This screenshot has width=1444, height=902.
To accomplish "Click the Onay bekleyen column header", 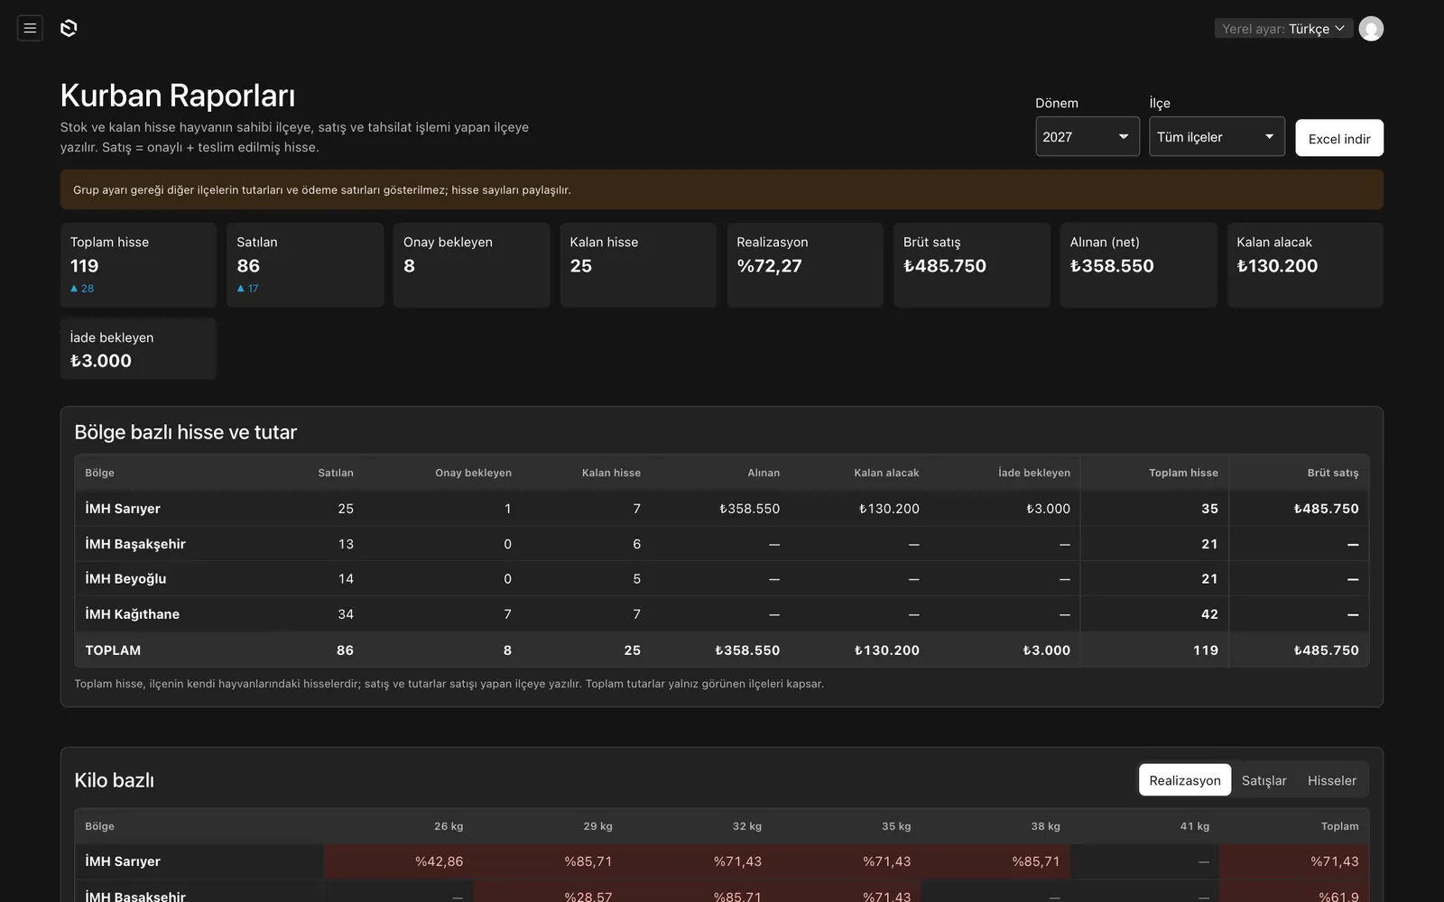I will pyautogui.click(x=473, y=473).
